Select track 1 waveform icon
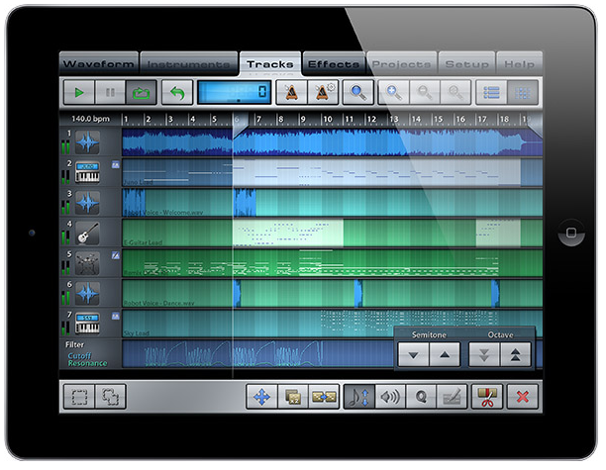 click(x=87, y=142)
